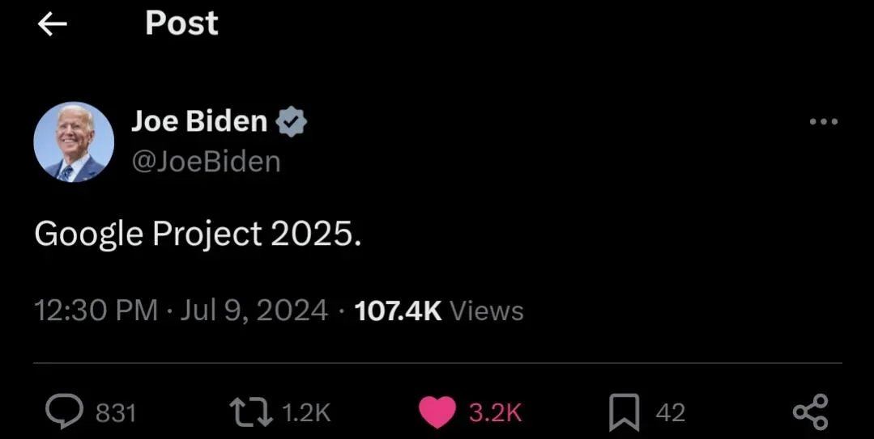Click the blue verified badge
This screenshot has height=439, width=874.
(x=292, y=122)
